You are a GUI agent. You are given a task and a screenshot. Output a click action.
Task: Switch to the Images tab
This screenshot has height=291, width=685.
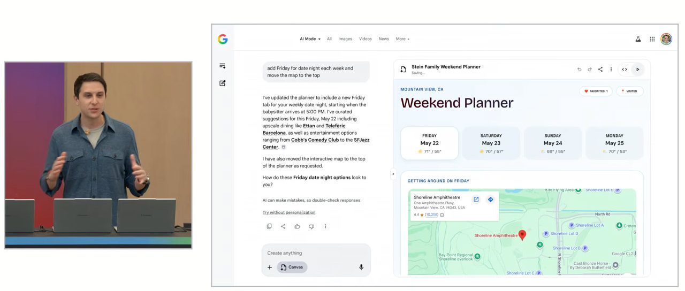[345, 39]
